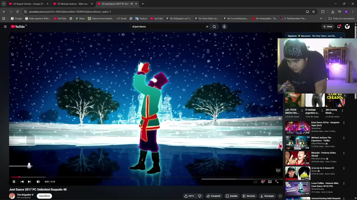Open Gangnam Style Just Dance 4 thumbnail
This screenshot has height=200, width=357.
(x=297, y=128)
